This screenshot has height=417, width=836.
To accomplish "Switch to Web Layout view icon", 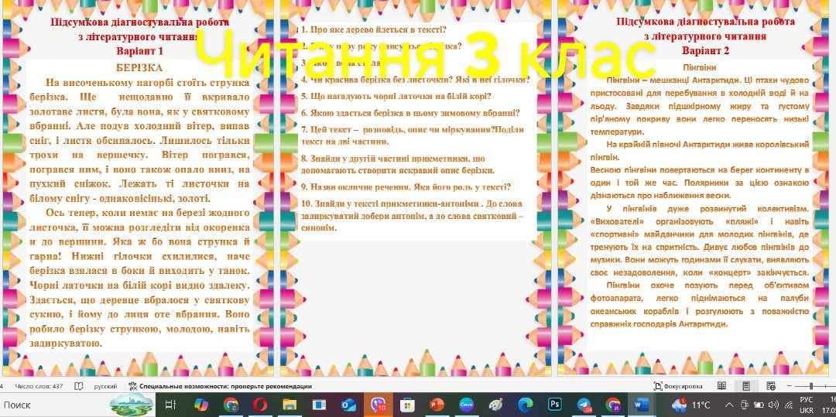I will 770,386.
